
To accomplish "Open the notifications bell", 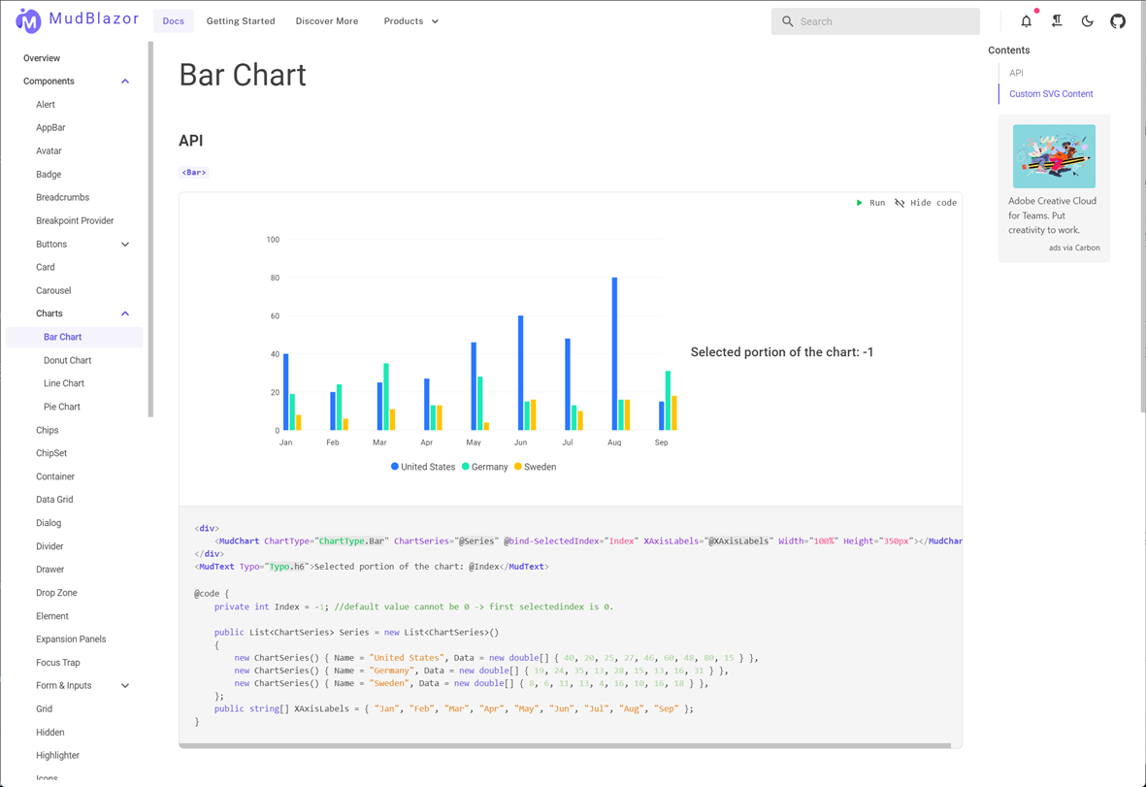I will point(1026,21).
